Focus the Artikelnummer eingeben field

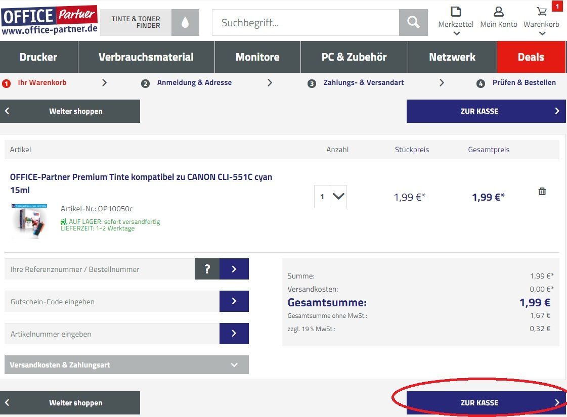coord(112,333)
